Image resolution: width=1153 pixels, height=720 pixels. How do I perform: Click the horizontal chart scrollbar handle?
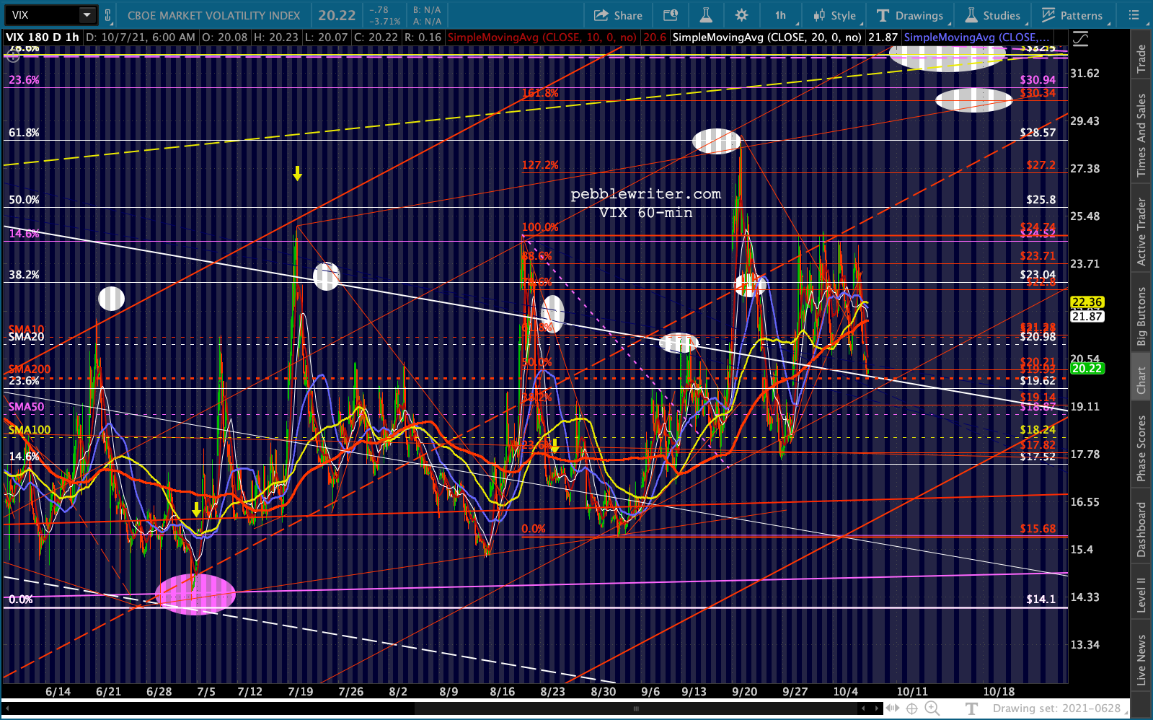(635, 708)
